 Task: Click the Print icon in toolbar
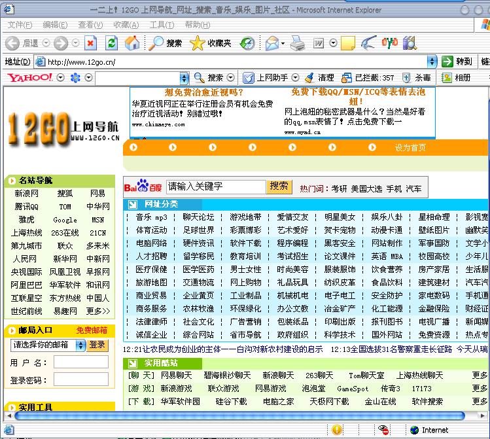pos(298,43)
